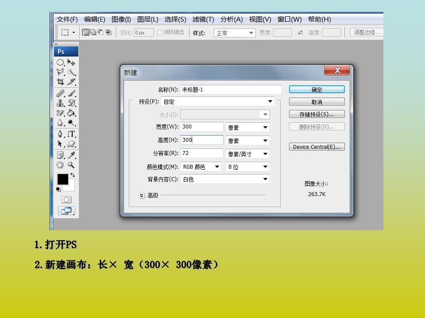The height and width of the screenshot is (318, 425).
Task: Click the black foreground color swatch
Action: (62, 179)
